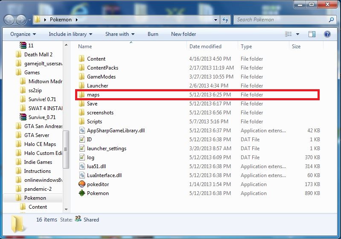Select Survive! 0.71 folder in sidebar

[x=42, y=99]
